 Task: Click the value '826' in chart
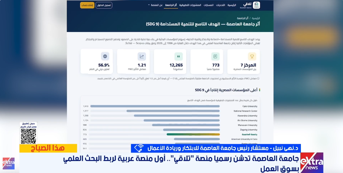click(85, 130)
